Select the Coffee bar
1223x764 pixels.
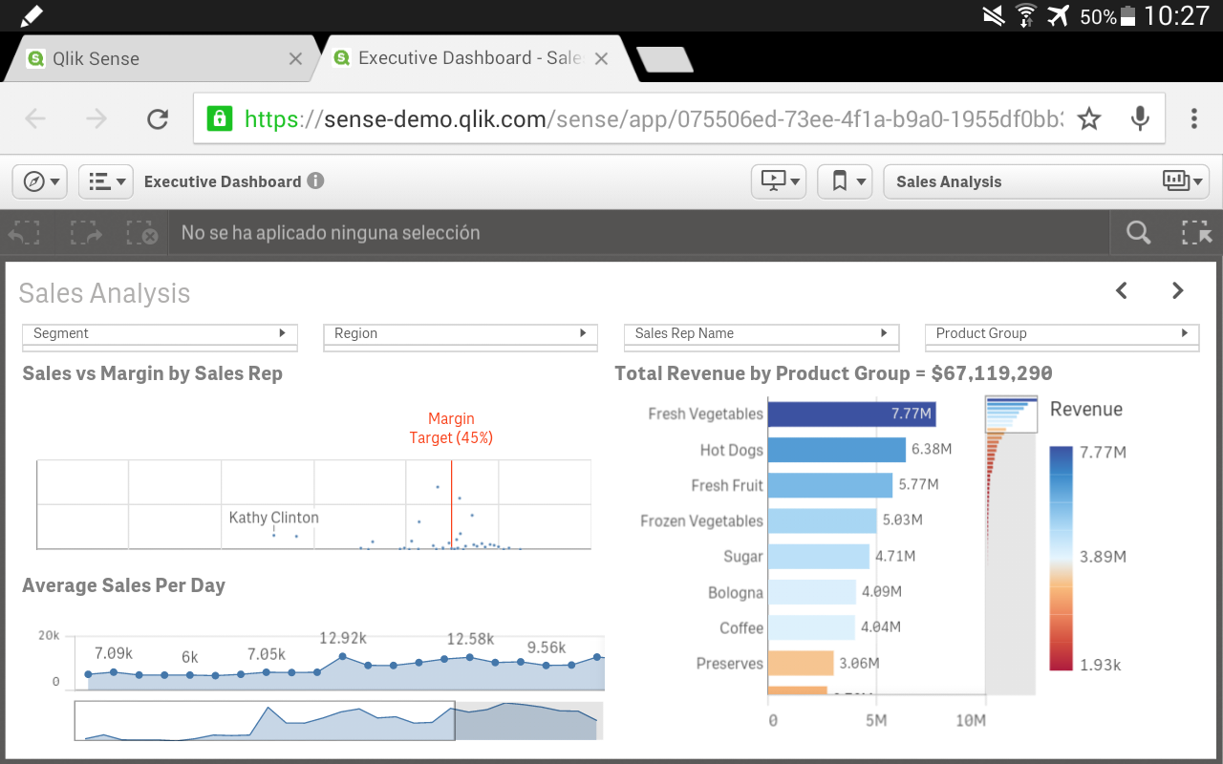(811, 627)
